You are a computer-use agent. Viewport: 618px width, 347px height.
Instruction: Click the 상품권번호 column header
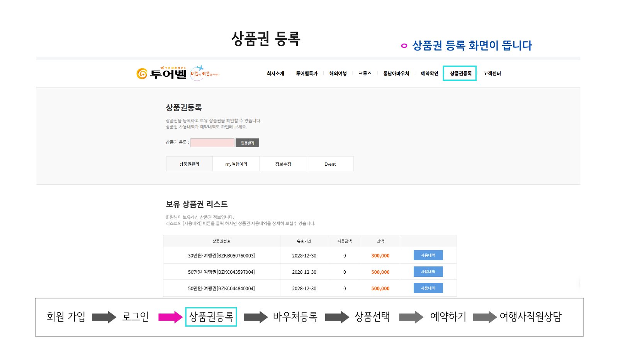click(221, 241)
